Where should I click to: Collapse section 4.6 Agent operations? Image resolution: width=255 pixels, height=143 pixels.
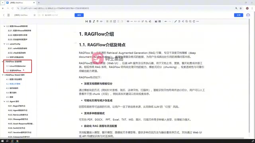[x=4, y=102]
